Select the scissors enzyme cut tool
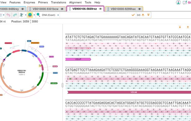This screenshot has width=191, height=121. click(21, 15)
